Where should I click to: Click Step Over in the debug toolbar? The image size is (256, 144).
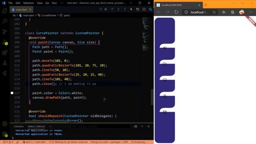(x=112, y=10)
